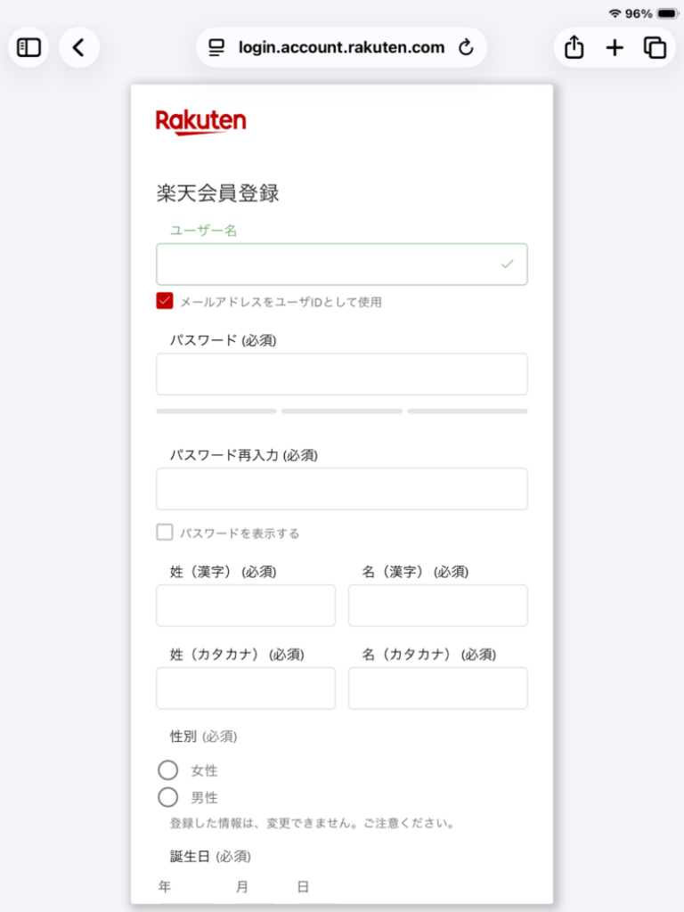Click the パスワード再入力 field
Image resolution: width=684 pixels, height=912 pixels.
(x=342, y=489)
